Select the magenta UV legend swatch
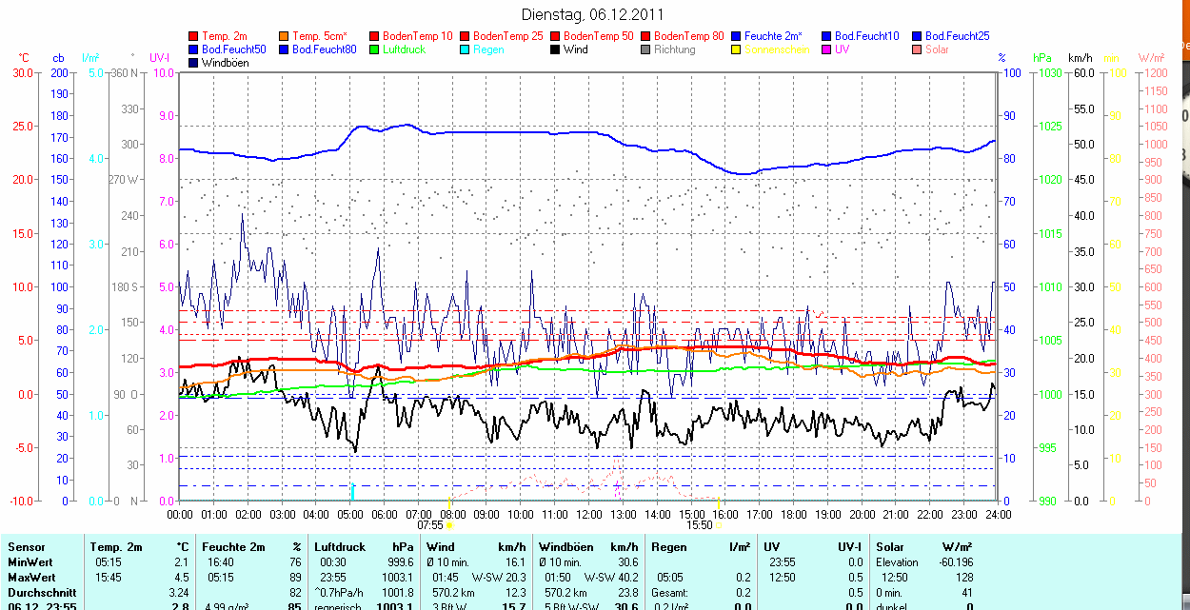The image size is (1190, 610). [x=827, y=49]
